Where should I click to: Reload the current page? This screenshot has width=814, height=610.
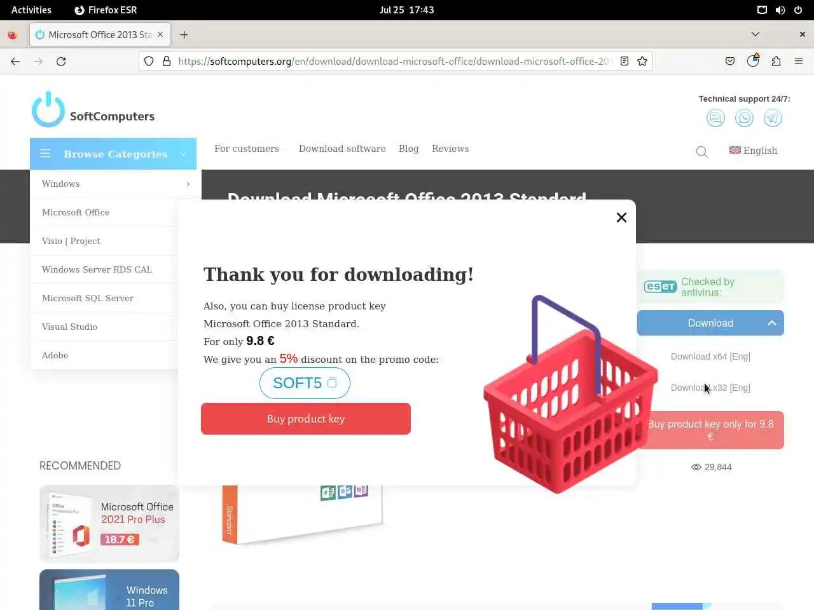(x=61, y=61)
